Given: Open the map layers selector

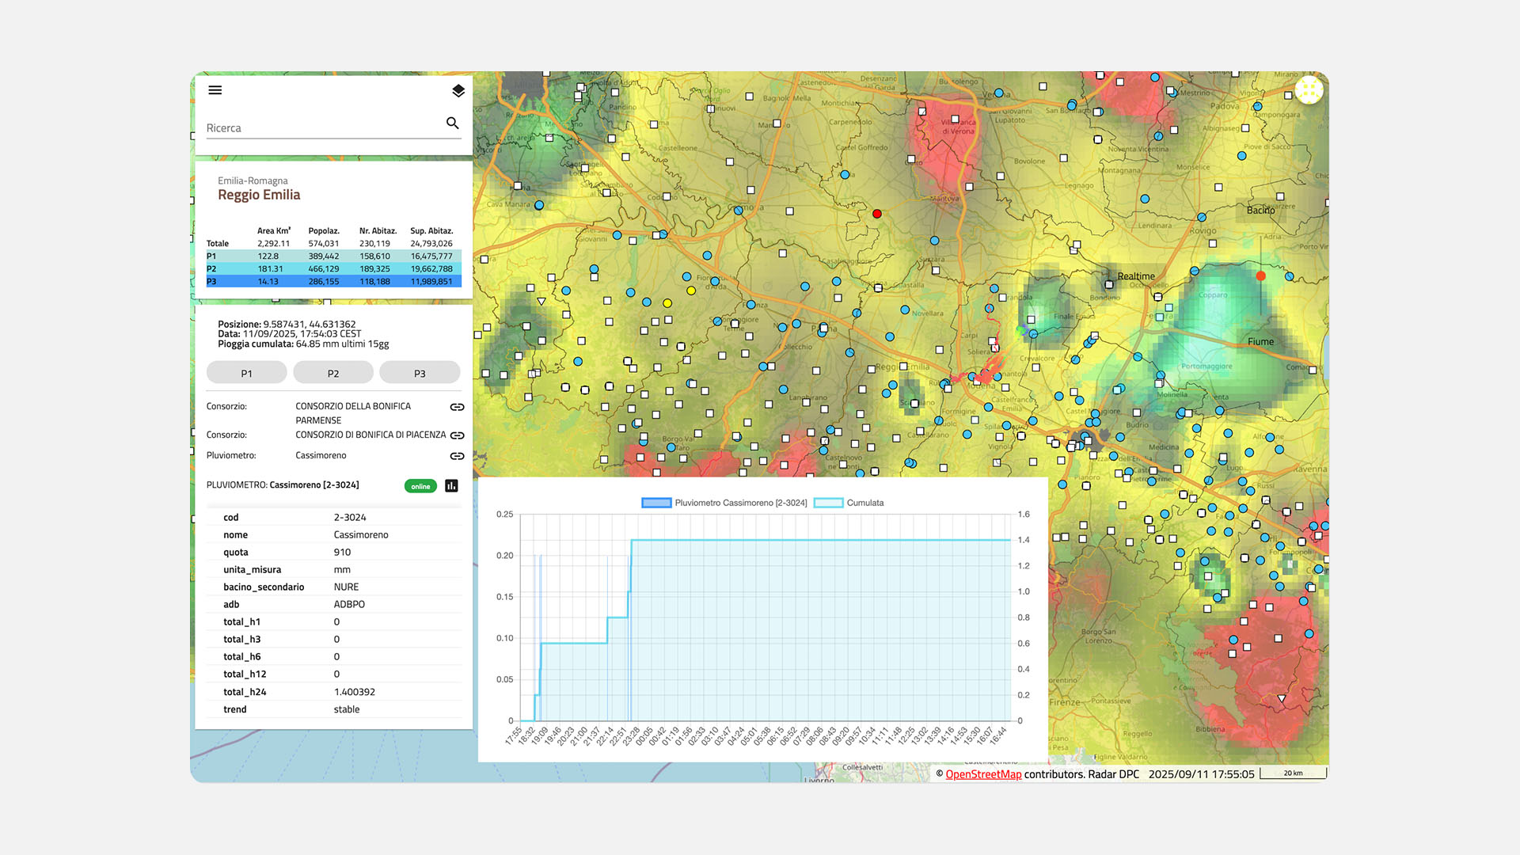Looking at the screenshot, I should click(x=458, y=91).
